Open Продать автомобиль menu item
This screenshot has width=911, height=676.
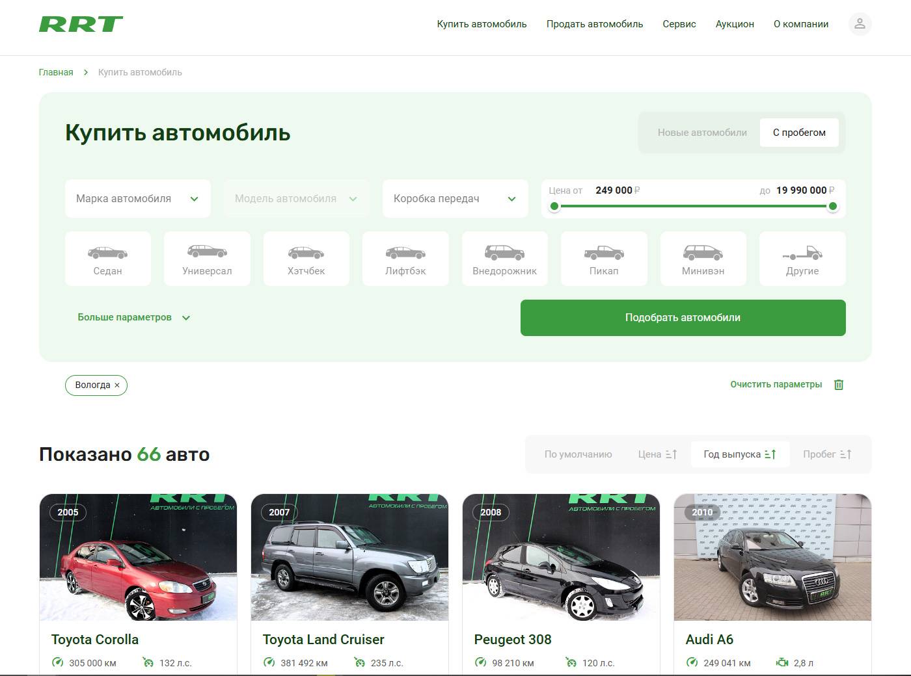pyautogui.click(x=595, y=24)
